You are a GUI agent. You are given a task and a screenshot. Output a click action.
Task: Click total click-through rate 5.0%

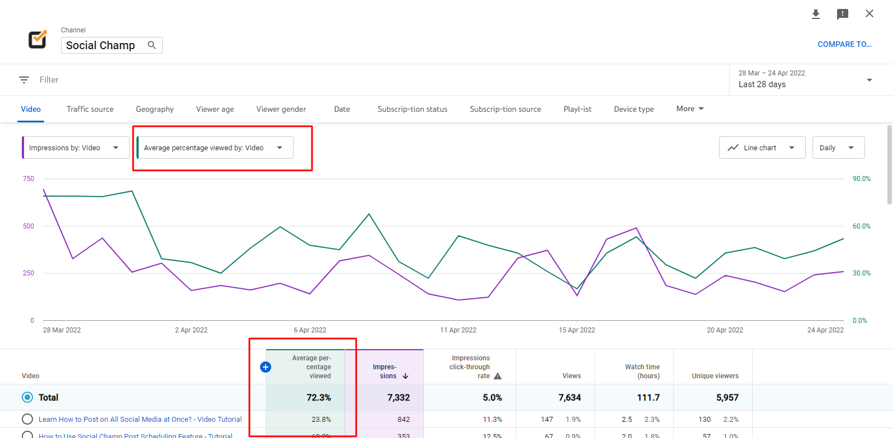(x=493, y=398)
